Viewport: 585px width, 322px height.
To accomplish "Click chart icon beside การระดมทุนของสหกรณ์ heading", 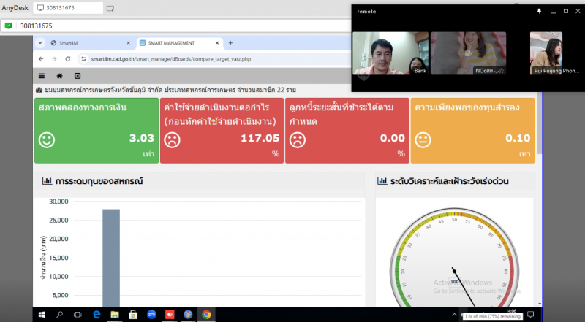I will [47, 181].
